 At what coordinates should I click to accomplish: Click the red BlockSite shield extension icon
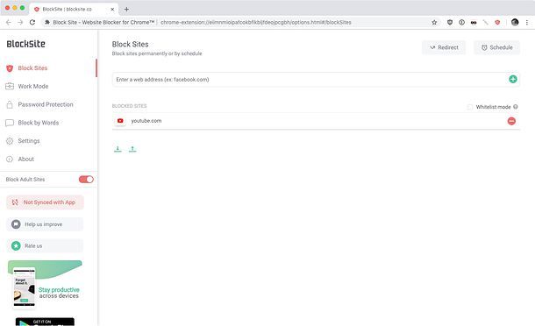[x=497, y=22]
